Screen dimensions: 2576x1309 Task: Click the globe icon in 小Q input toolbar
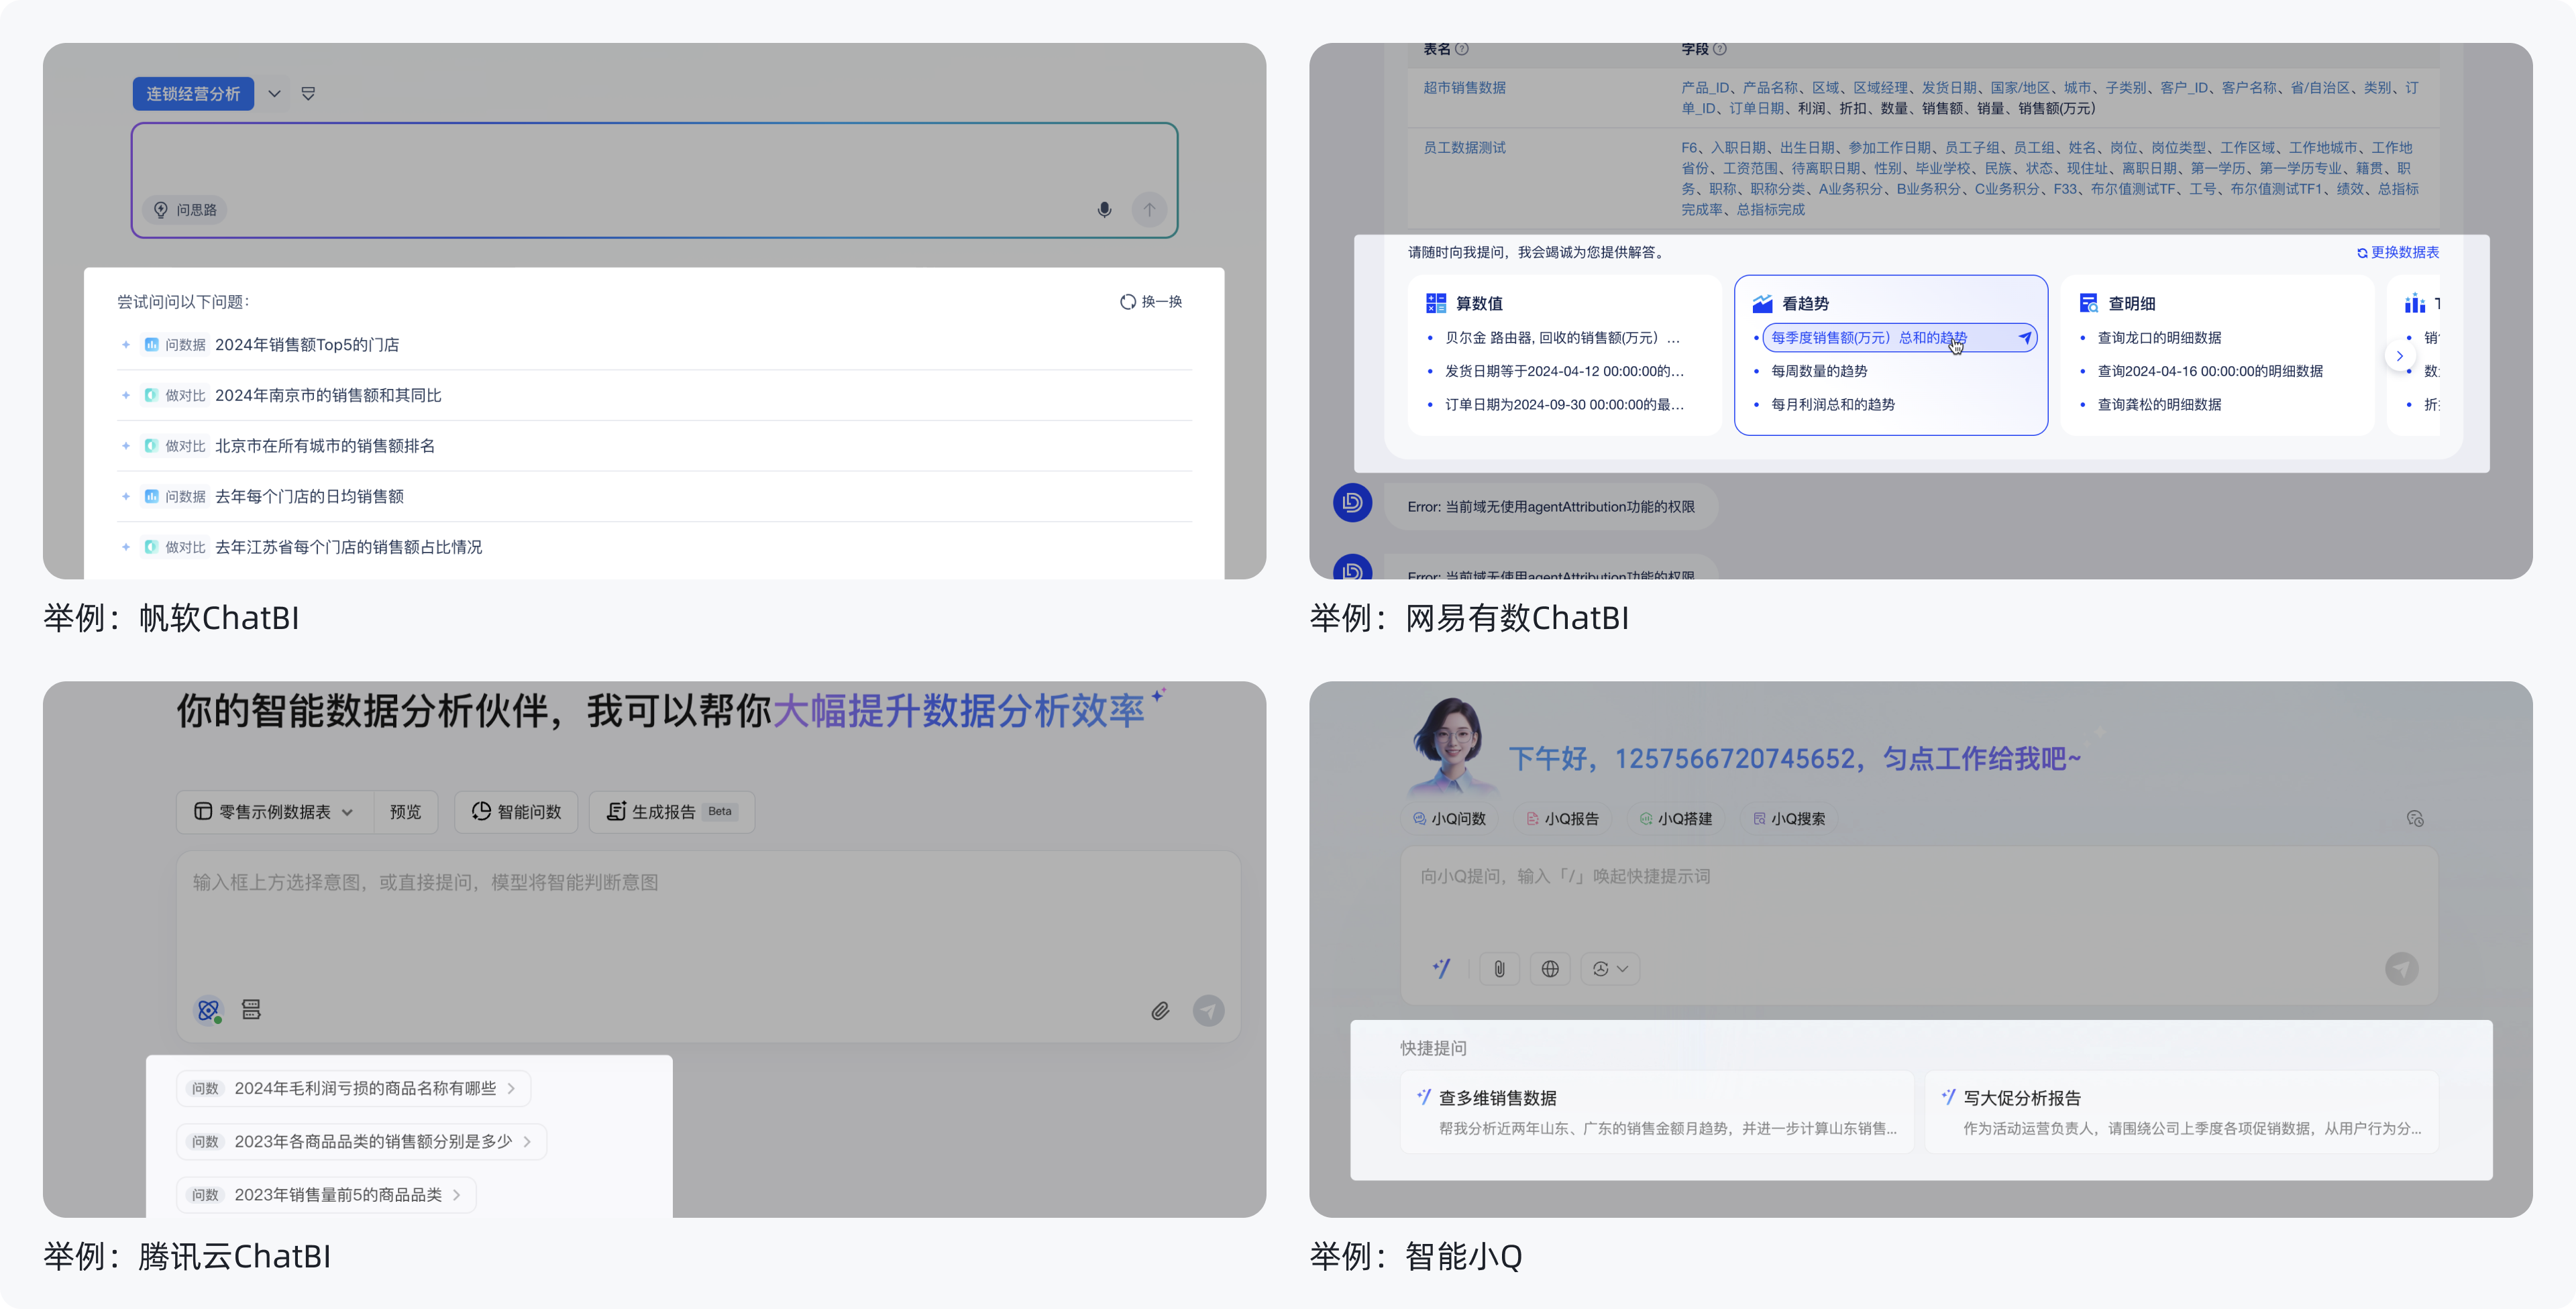1550,969
